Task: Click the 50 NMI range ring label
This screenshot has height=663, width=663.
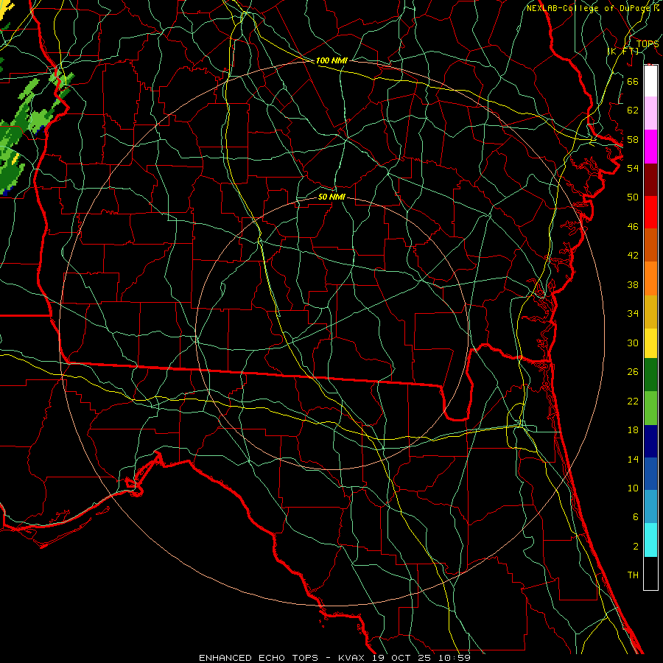Action: pos(331,197)
